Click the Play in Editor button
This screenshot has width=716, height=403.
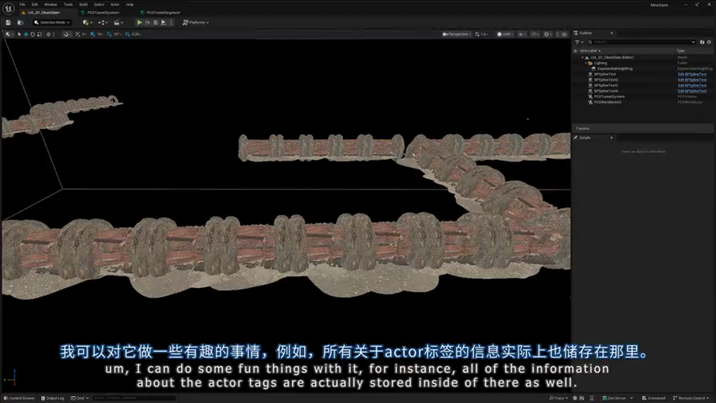coord(139,22)
